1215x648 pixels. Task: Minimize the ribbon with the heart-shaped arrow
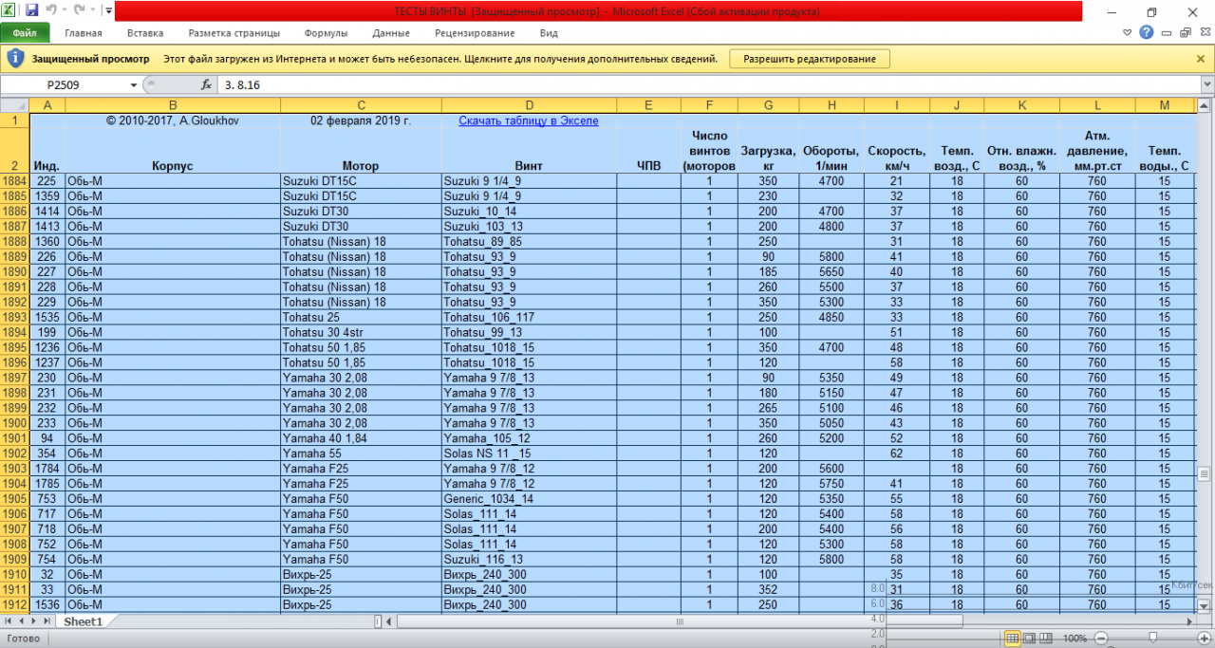tap(1127, 32)
